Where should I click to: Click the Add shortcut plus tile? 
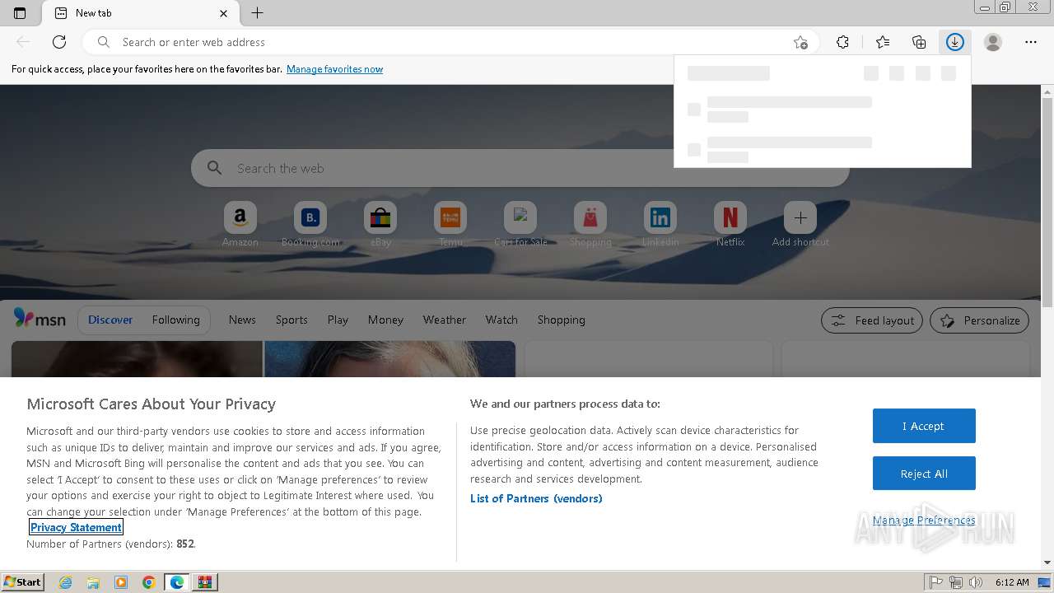(800, 225)
